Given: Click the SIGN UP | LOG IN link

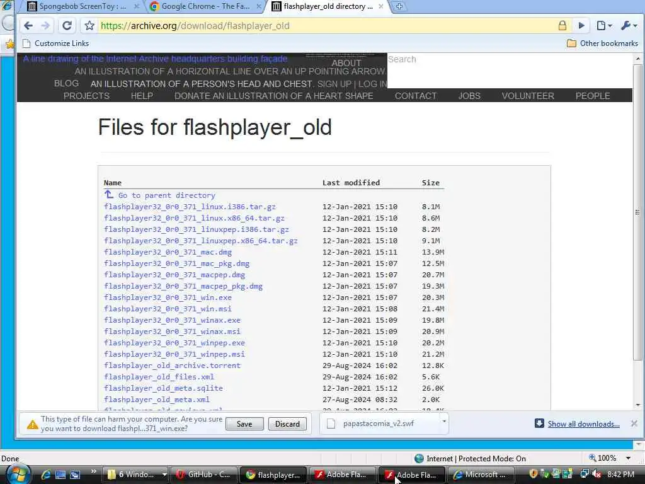Looking at the screenshot, I should pyautogui.click(x=352, y=84).
